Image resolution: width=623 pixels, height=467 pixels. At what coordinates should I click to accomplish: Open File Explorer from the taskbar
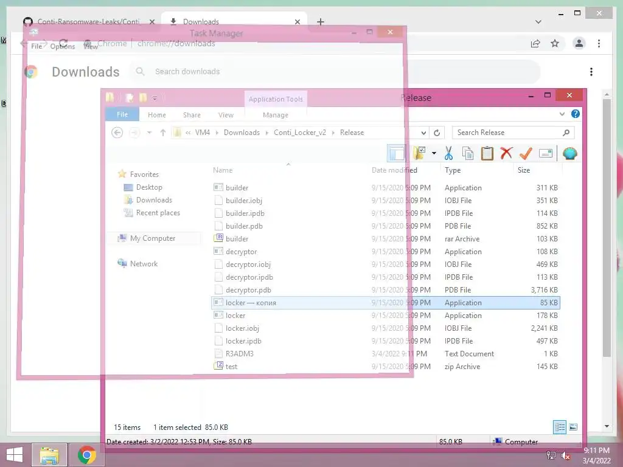click(49, 455)
